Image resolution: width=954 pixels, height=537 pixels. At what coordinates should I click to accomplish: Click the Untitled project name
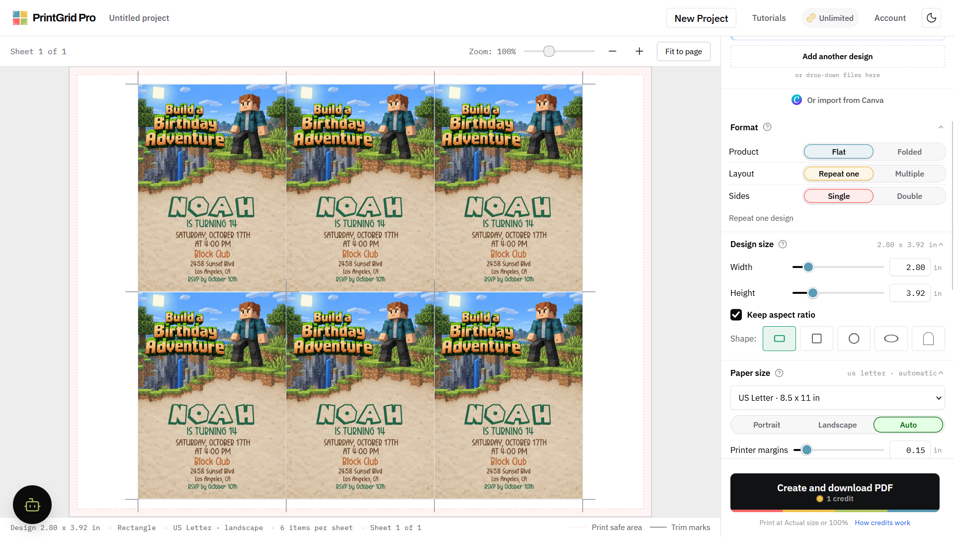(139, 18)
